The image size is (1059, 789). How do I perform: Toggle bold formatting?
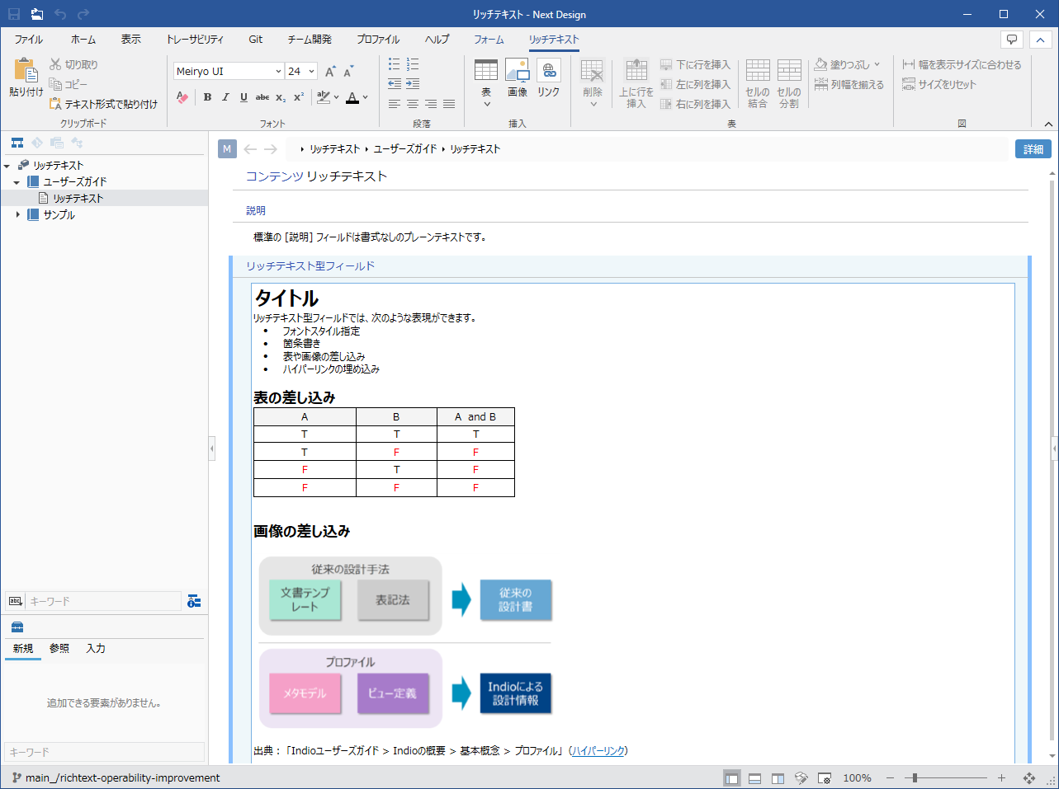click(x=207, y=97)
